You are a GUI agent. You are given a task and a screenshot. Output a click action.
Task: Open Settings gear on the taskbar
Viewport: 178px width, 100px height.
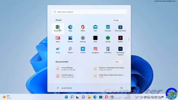point(112,97)
